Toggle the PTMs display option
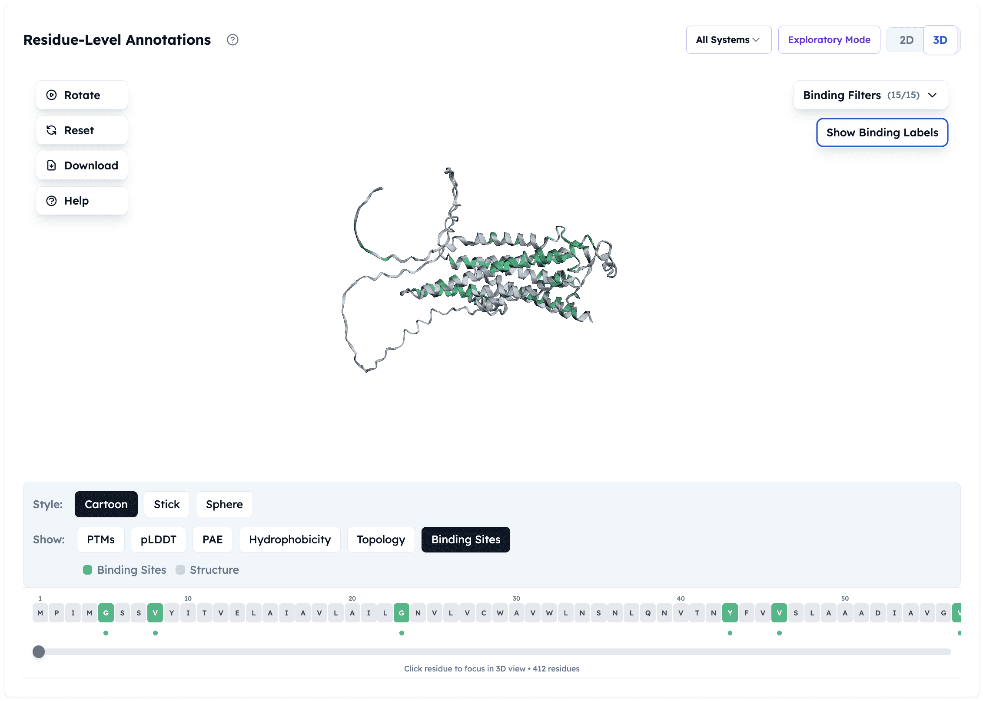 coord(100,539)
